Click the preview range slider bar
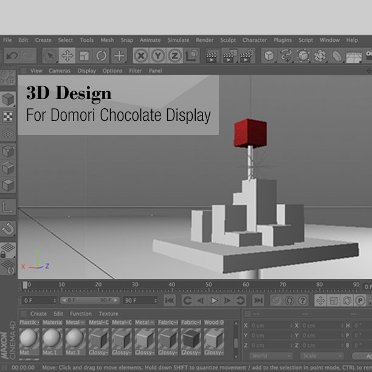372x372 pixels. [90, 300]
